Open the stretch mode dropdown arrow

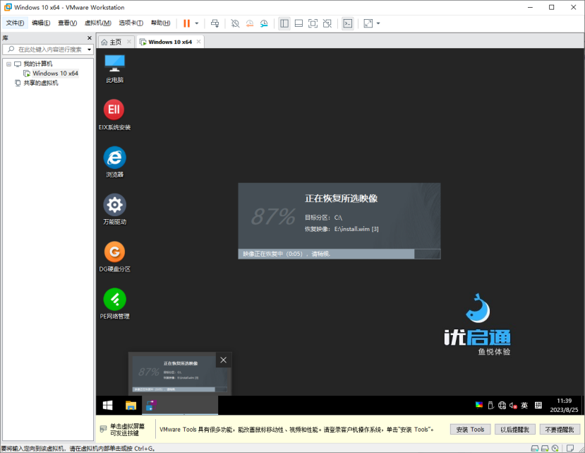coord(378,23)
